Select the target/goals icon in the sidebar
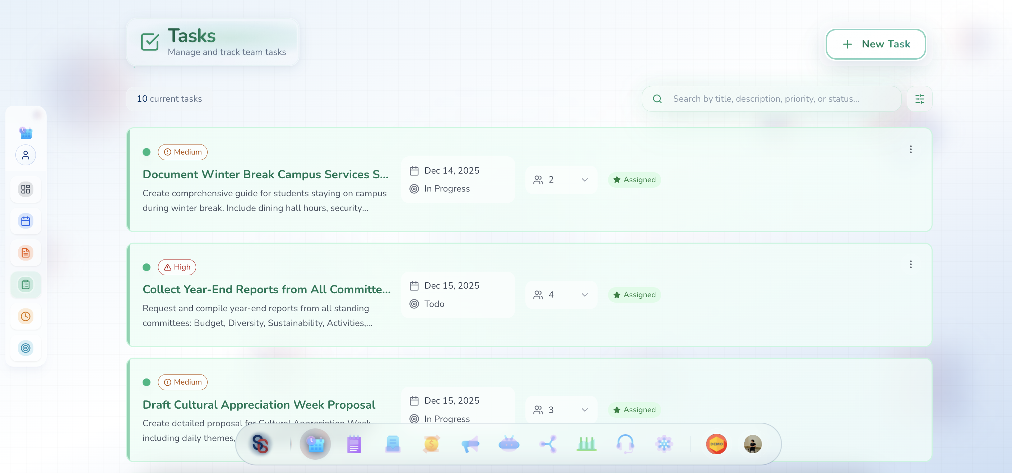Viewport: 1012px width, 473px height. pyautogui.click(x=25, y=348)
